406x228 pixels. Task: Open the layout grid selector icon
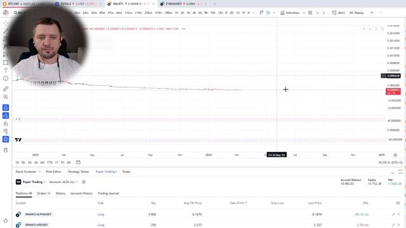point(310,13)
